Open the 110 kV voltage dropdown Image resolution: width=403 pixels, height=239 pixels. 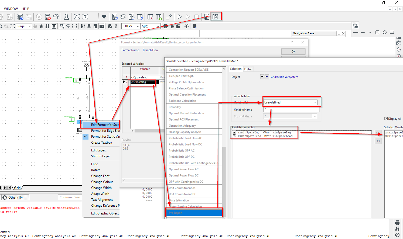(138, 26)
